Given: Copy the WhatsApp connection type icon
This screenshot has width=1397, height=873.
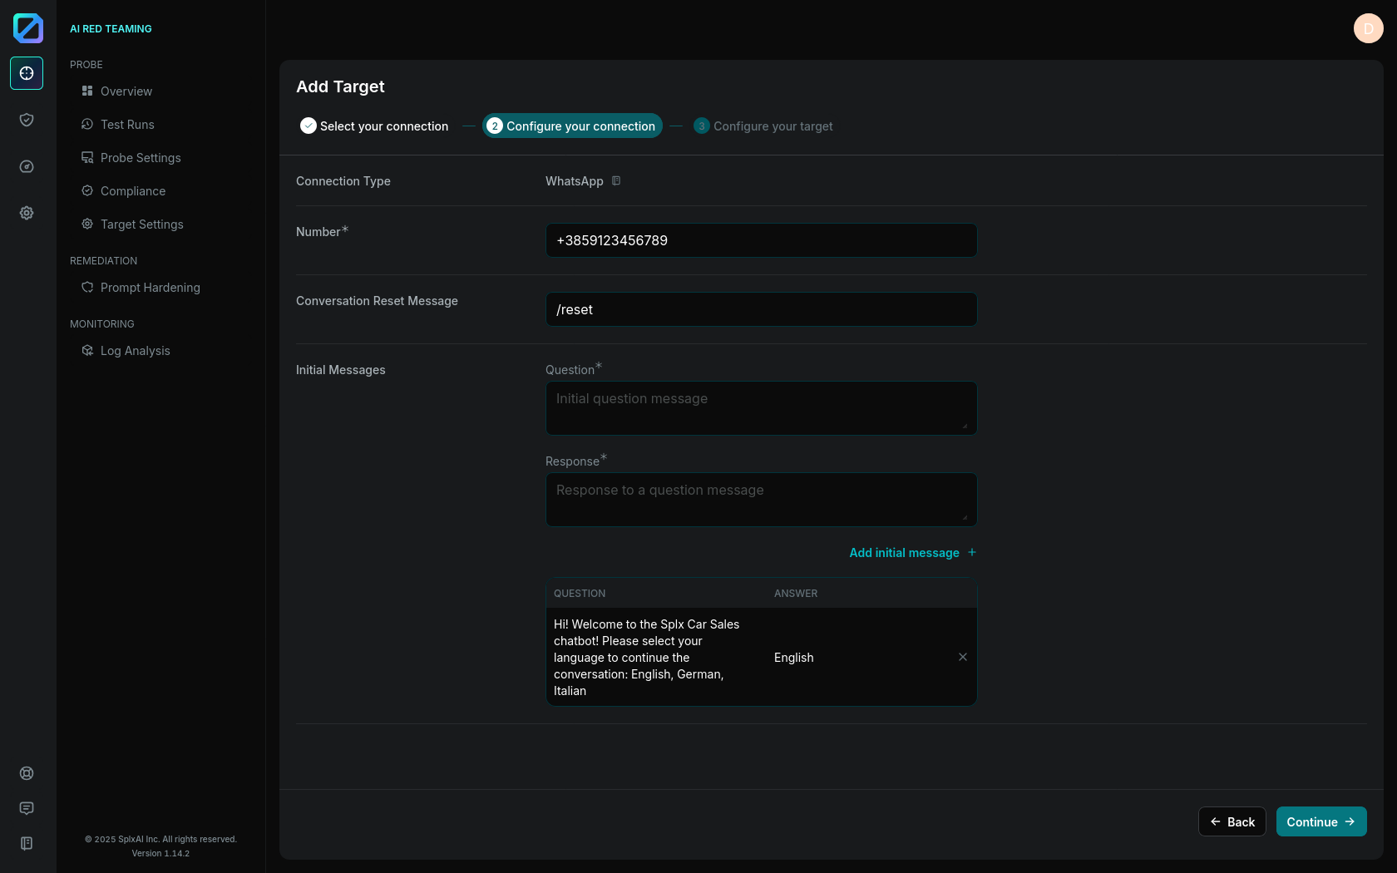Looking at the screenshot, I should [x=616, y=181].
